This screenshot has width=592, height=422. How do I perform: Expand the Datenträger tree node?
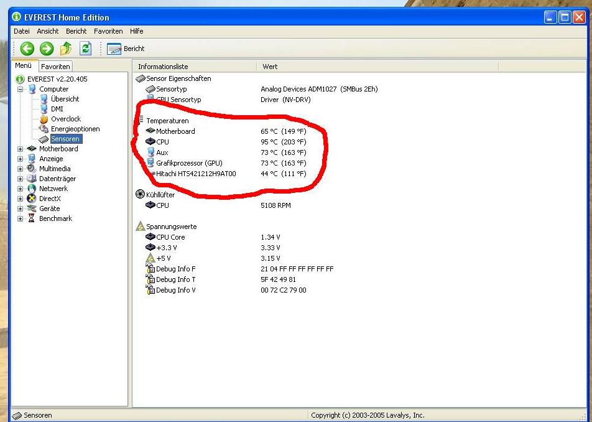[21, 179]
